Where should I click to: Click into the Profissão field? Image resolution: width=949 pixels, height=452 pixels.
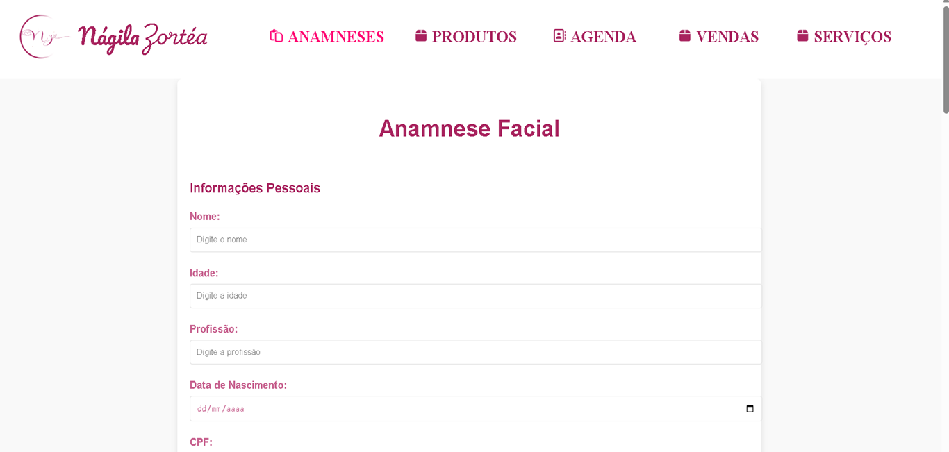coord(475,352)
